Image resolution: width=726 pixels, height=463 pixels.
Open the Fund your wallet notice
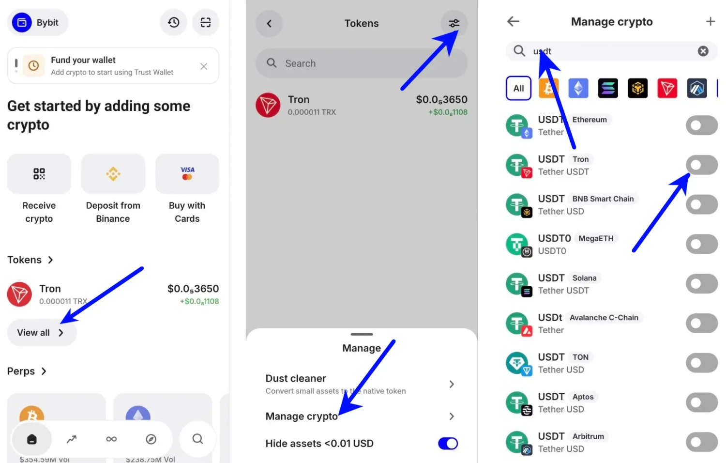click(113, 66)
